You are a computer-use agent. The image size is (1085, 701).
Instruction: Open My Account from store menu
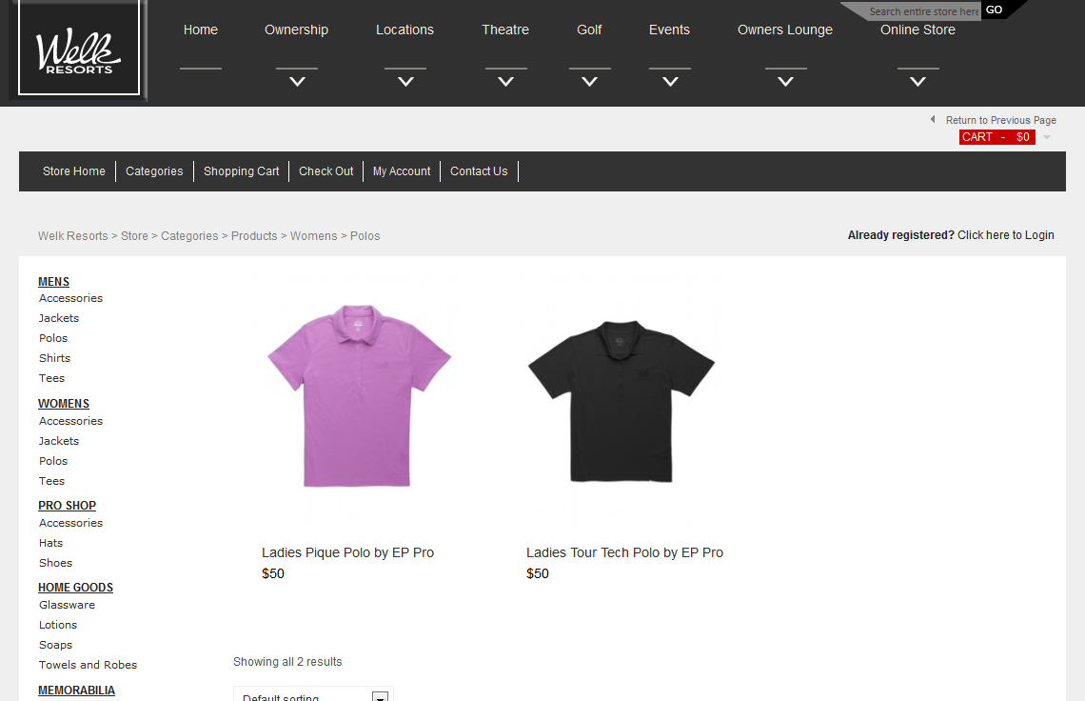point(402,171)
